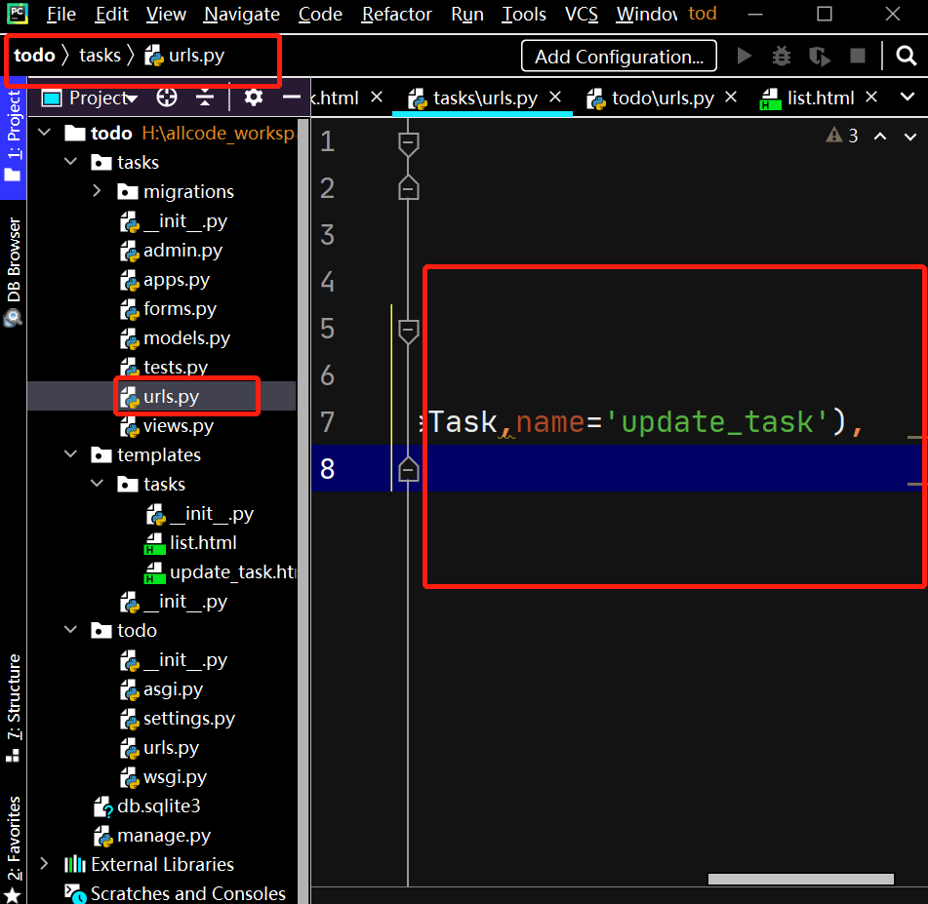Open Search Everywhere magnifier
The width and height of the screenshot is (928, 904).
pyautogui.click(x=906, y=57)
